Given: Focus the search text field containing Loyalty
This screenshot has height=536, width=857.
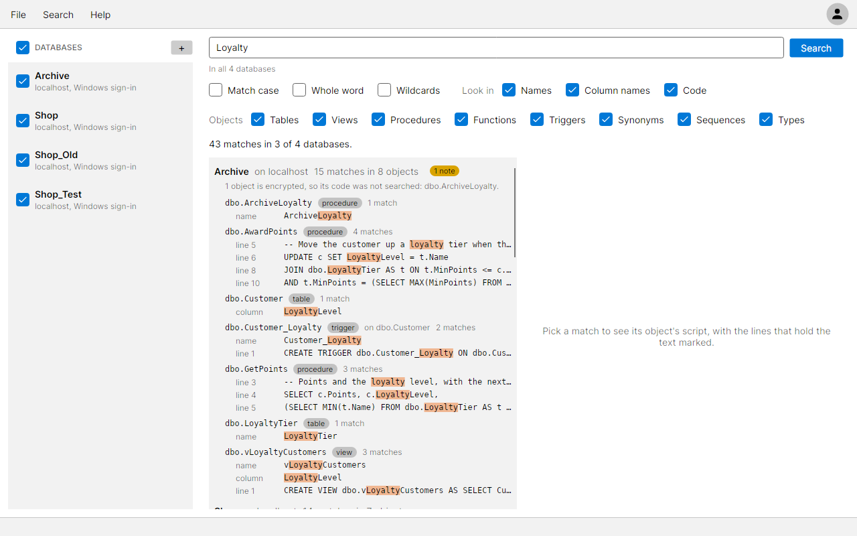Looking at the screenshot, I should [496, 48].
